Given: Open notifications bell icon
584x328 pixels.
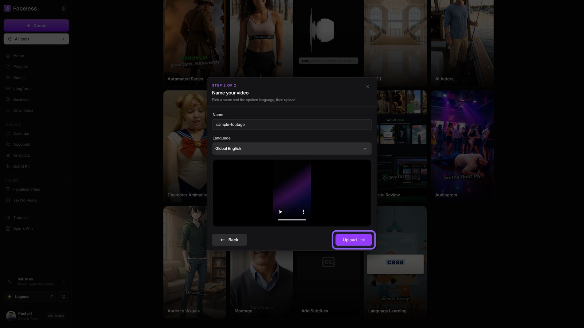Looking at the screenshot, I should coord(64,297).
